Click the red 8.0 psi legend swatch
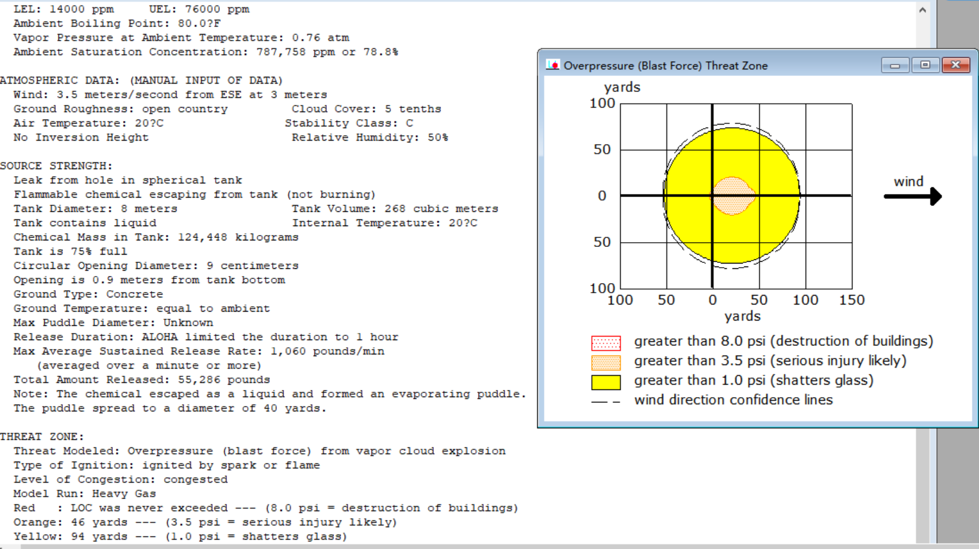 [x=606, y=342]
